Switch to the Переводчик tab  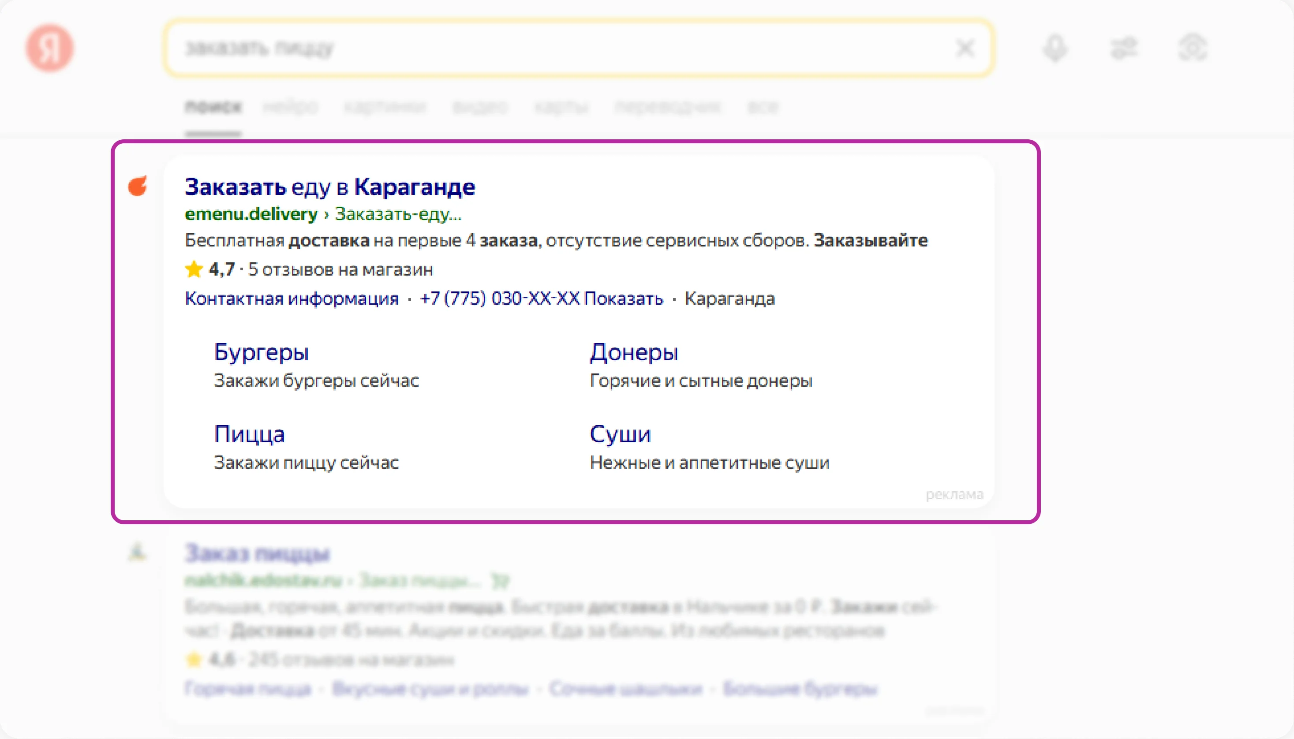(668, 107)
